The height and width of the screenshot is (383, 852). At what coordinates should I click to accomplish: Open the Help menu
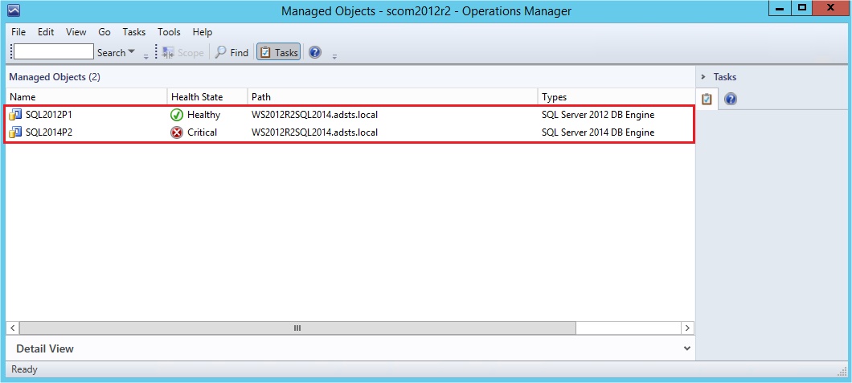pyautogui.click(x=202, y=32)
